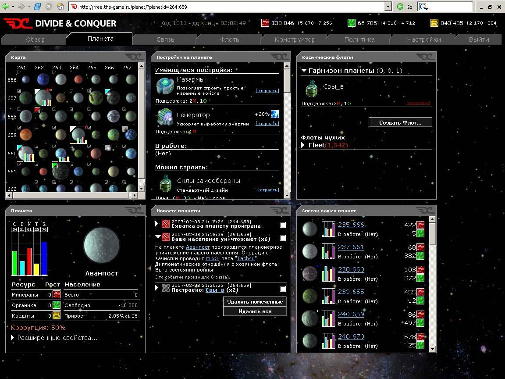Click the Удалить помеченные button
This screenshot has width=505, height=379.
pyautogui.click(x=255, y=301)
